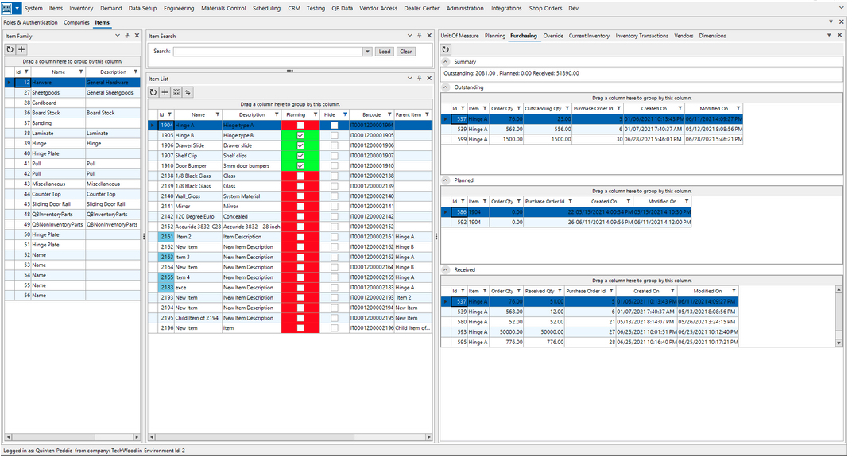Collapse the Received section
This screenshot has width=852, height=457.
(x=446, y=269)
